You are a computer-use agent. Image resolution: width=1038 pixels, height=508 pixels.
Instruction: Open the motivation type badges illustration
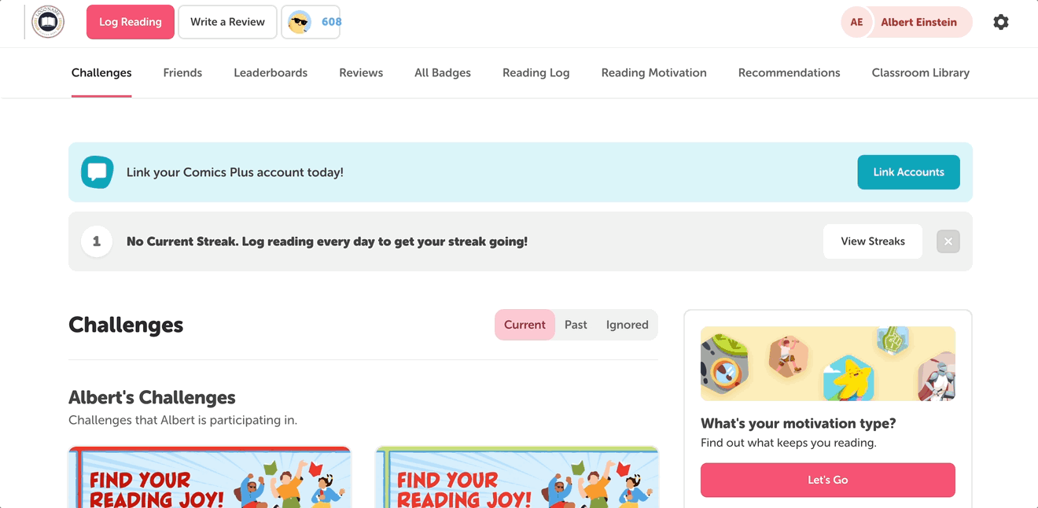coord(828,364)
